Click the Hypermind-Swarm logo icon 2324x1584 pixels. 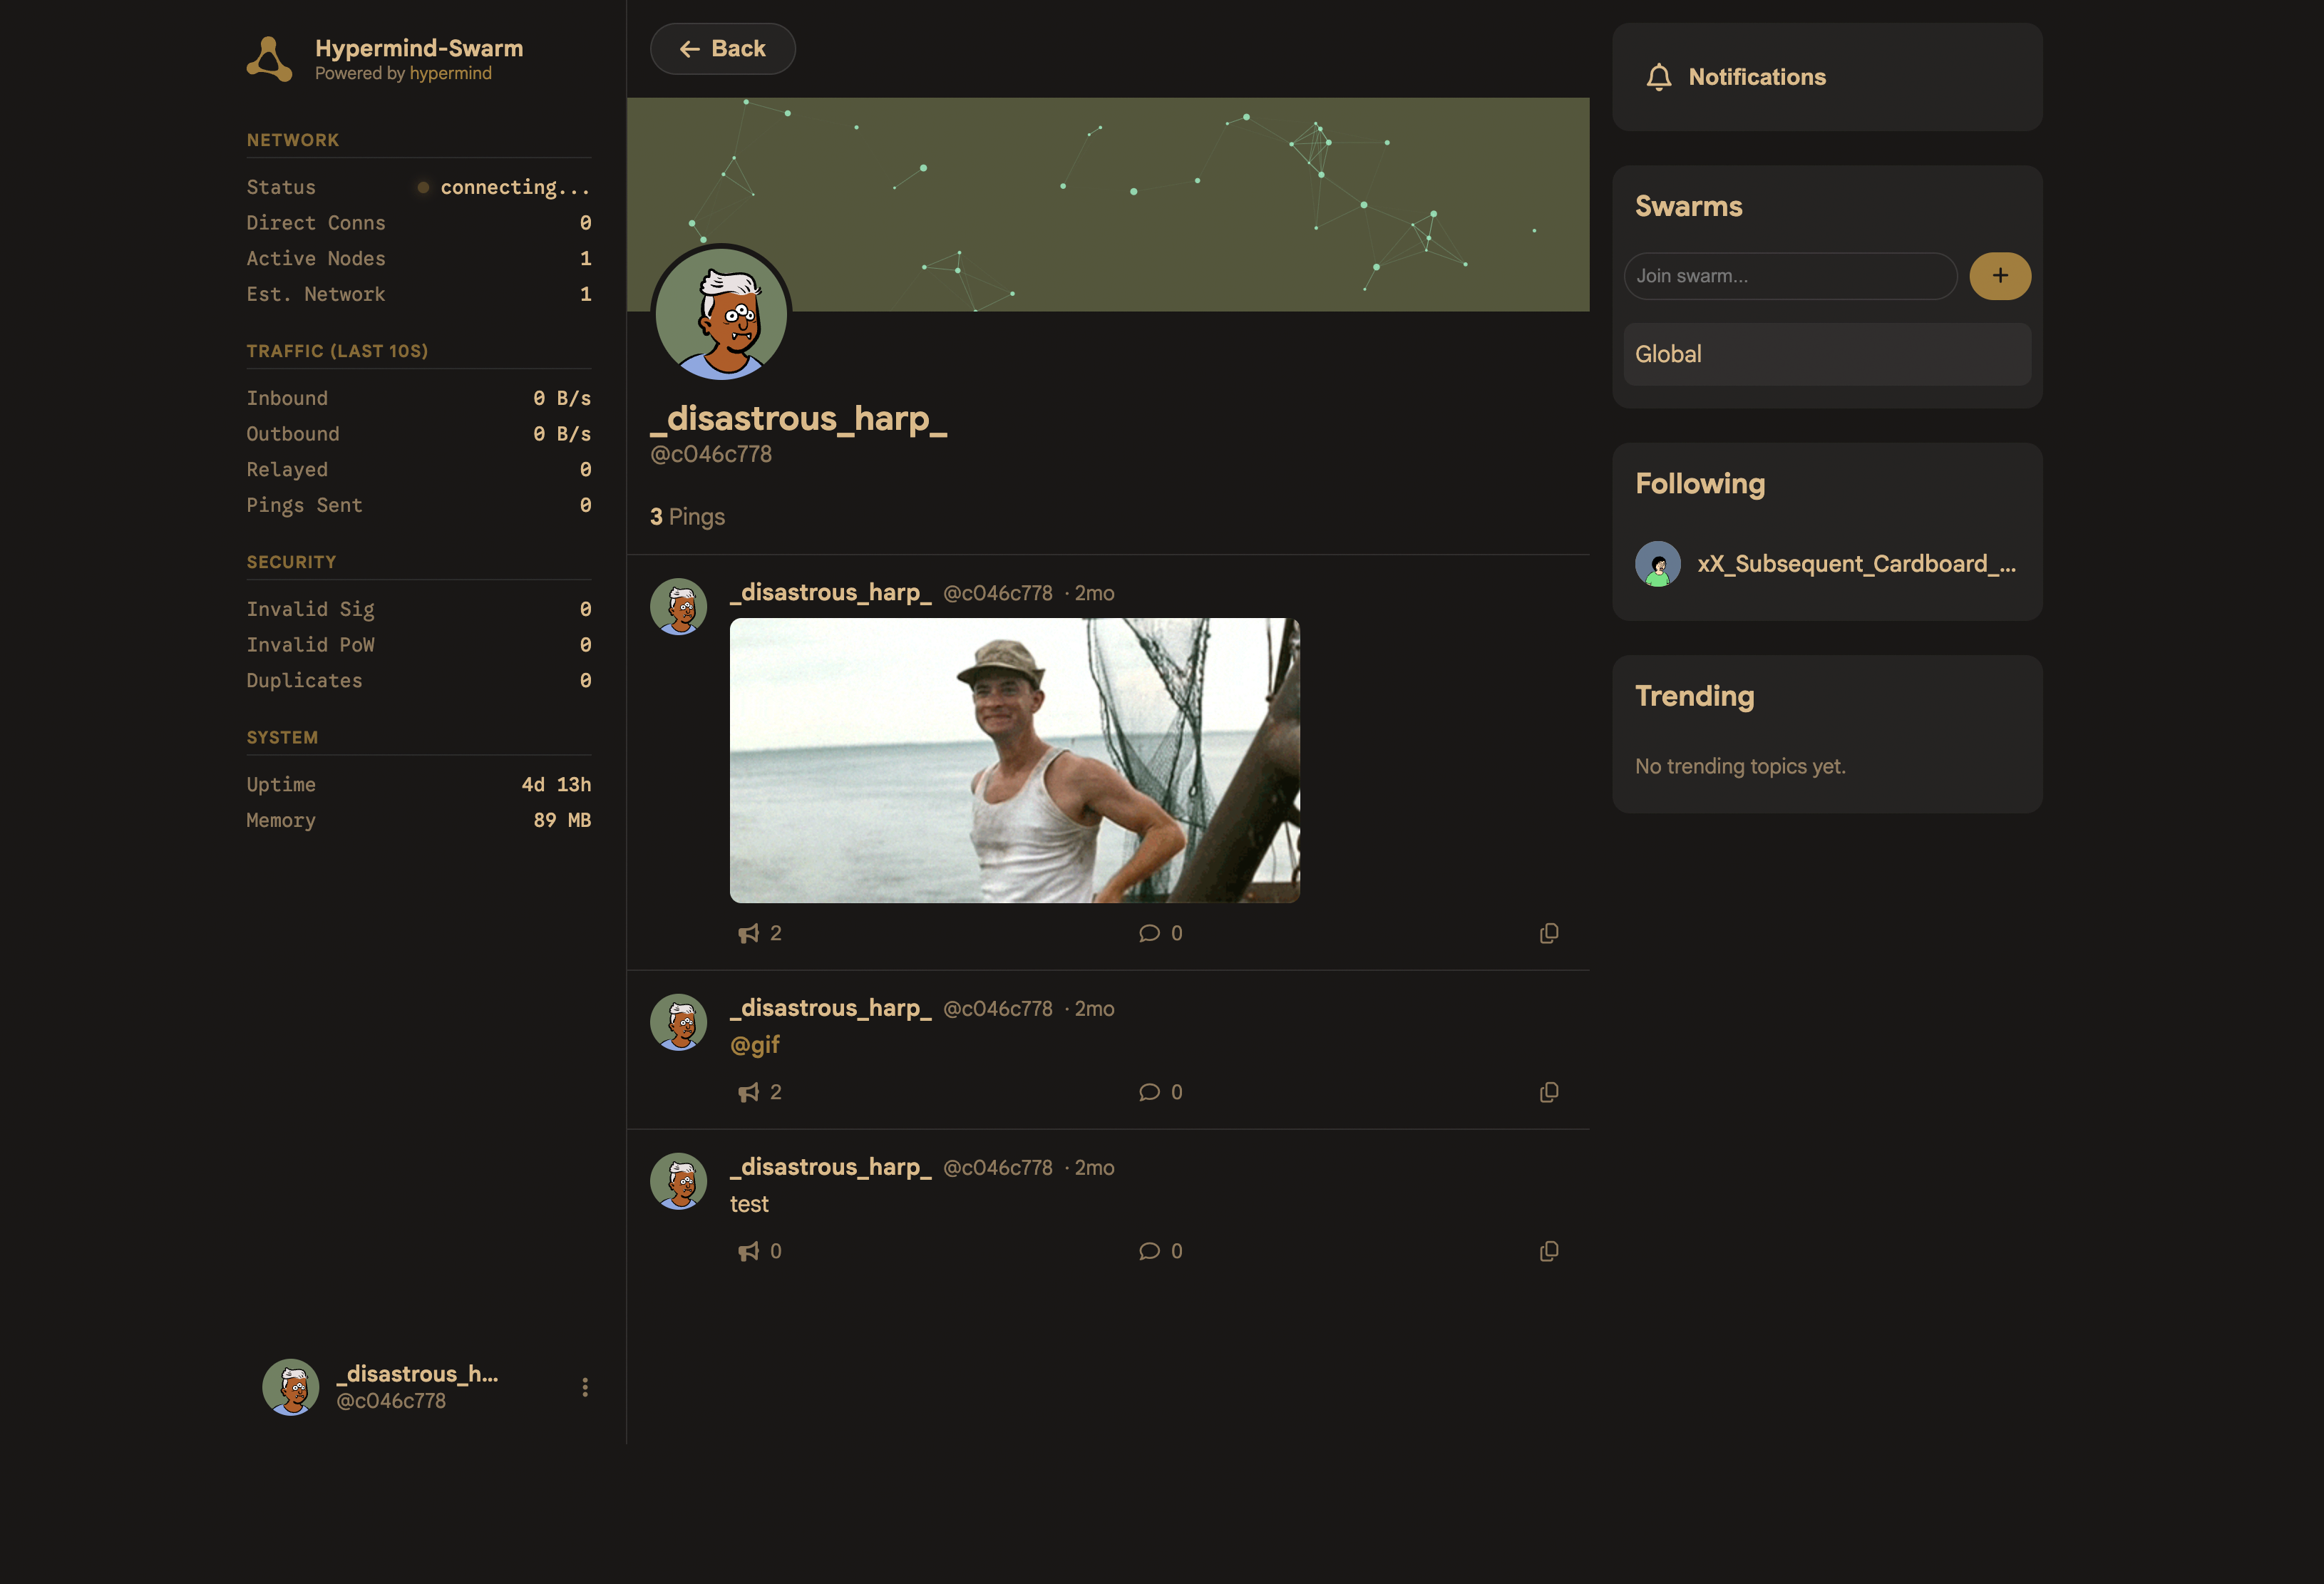pyautogui.click(x=269, y=59)
